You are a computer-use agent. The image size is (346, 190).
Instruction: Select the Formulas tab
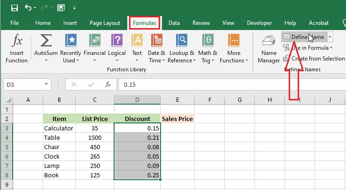144,23
